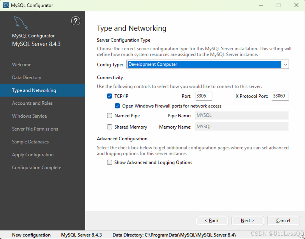The image size is (305, 239).
Task: Open the help question mark icon
Action: click(75, 21)
